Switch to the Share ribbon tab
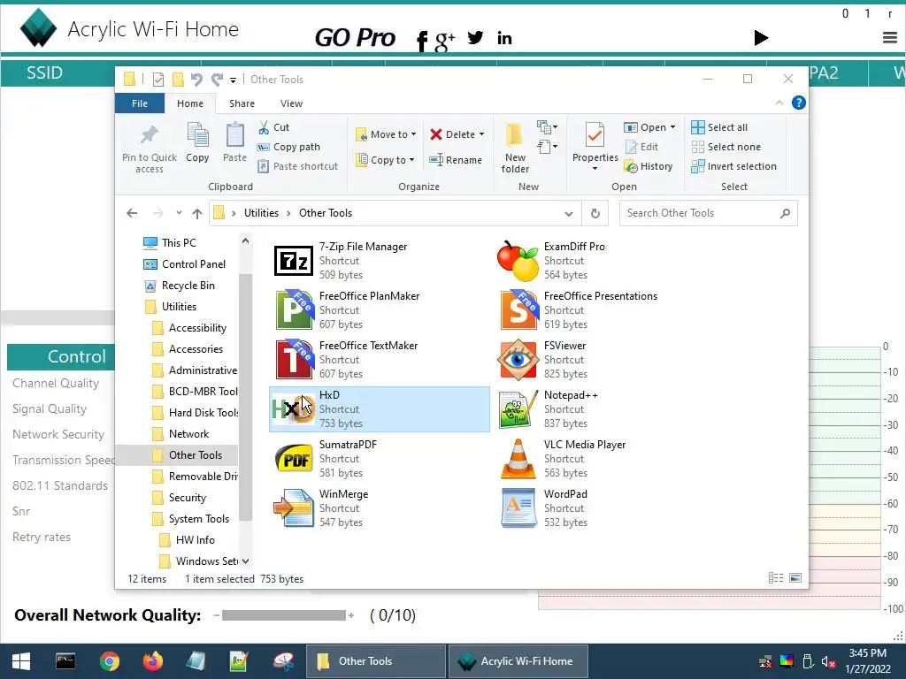The width and height of the screenshot is (906, 679). (x=242, y=103)
